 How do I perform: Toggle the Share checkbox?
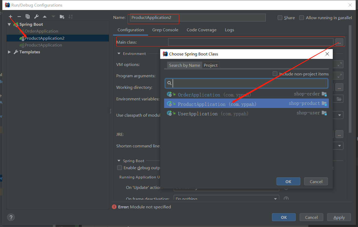(x=280, y=18)
